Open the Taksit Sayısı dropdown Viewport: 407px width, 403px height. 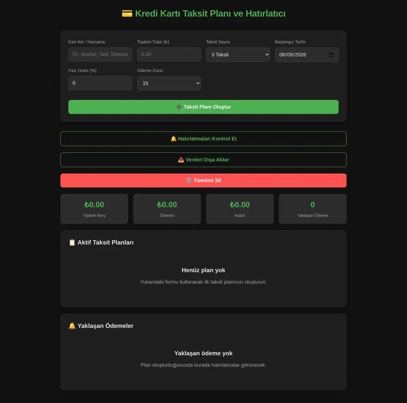[238, 55]
